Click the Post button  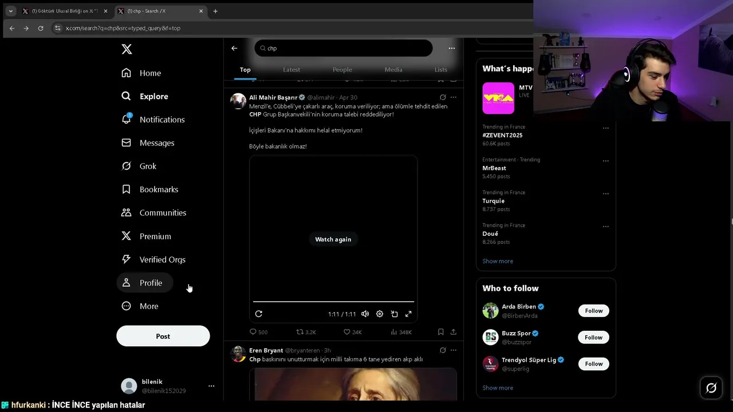163,336
